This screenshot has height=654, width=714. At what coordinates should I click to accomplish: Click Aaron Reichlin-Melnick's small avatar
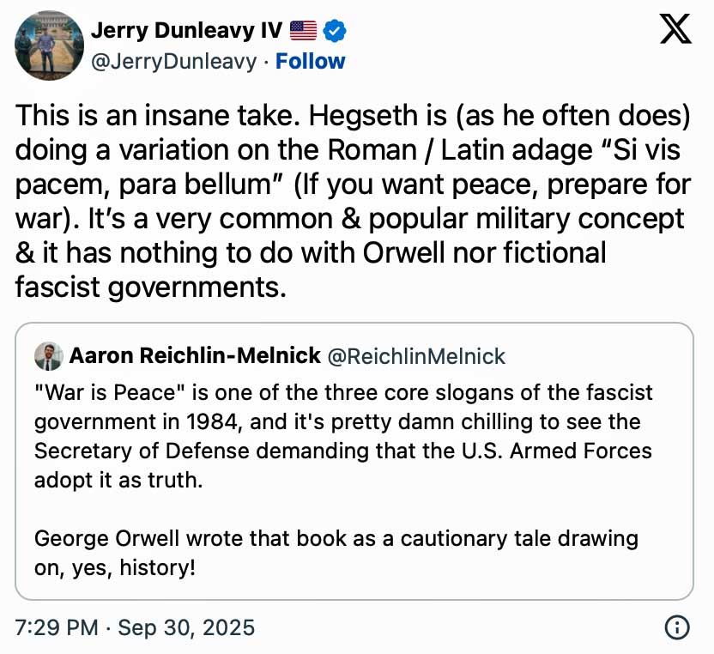click(x=48, y=355)
